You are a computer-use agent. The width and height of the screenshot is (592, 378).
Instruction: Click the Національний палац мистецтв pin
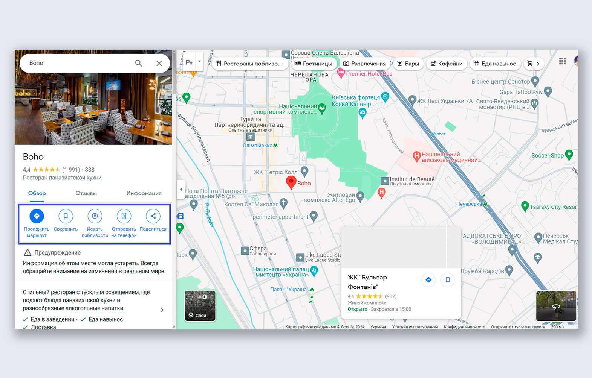click(x=314, y=270)
